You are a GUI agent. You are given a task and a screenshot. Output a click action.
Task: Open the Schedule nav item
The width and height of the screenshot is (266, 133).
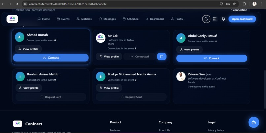130,19
